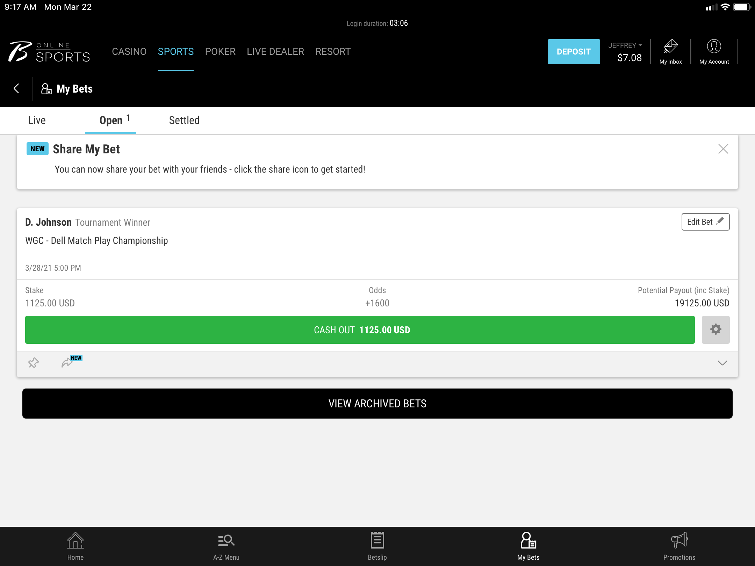Viewport: 755px width, 566px height.
Task: Dismiss the Share My Bet banner
Action: pos(723,149)
